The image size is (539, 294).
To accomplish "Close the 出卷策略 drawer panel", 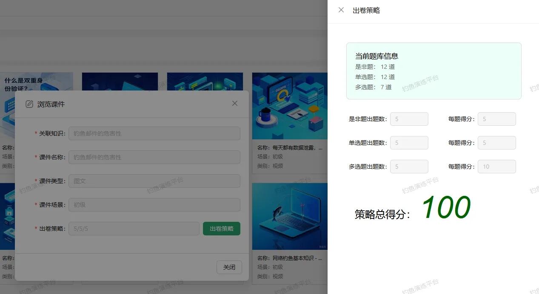I will point(341,10).
